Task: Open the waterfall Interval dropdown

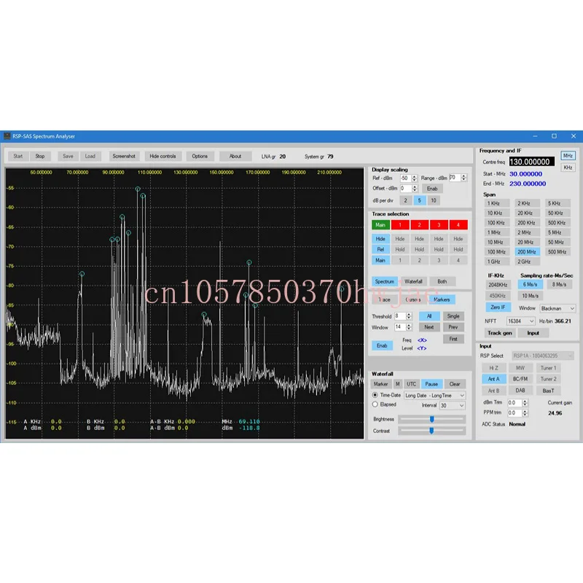Action: tap(452, 405)
